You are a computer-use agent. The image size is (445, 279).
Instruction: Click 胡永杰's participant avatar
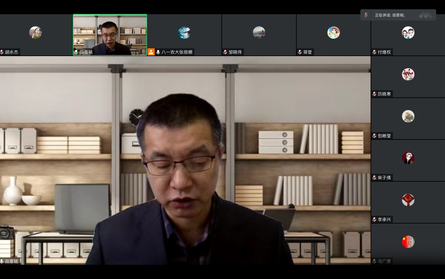point(35,32)
